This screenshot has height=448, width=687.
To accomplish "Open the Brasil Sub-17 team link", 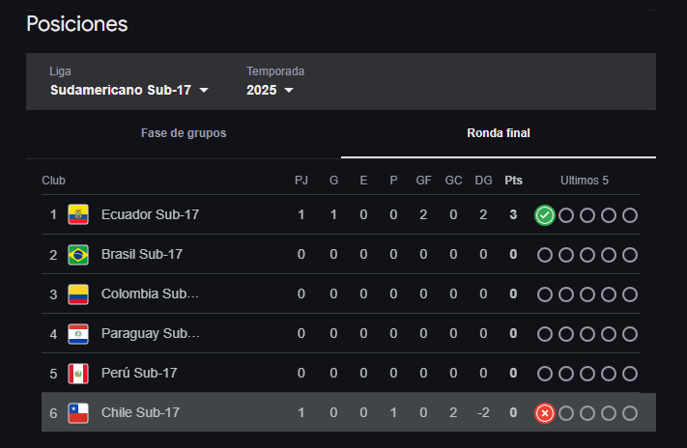I will (x=141, y=255).
